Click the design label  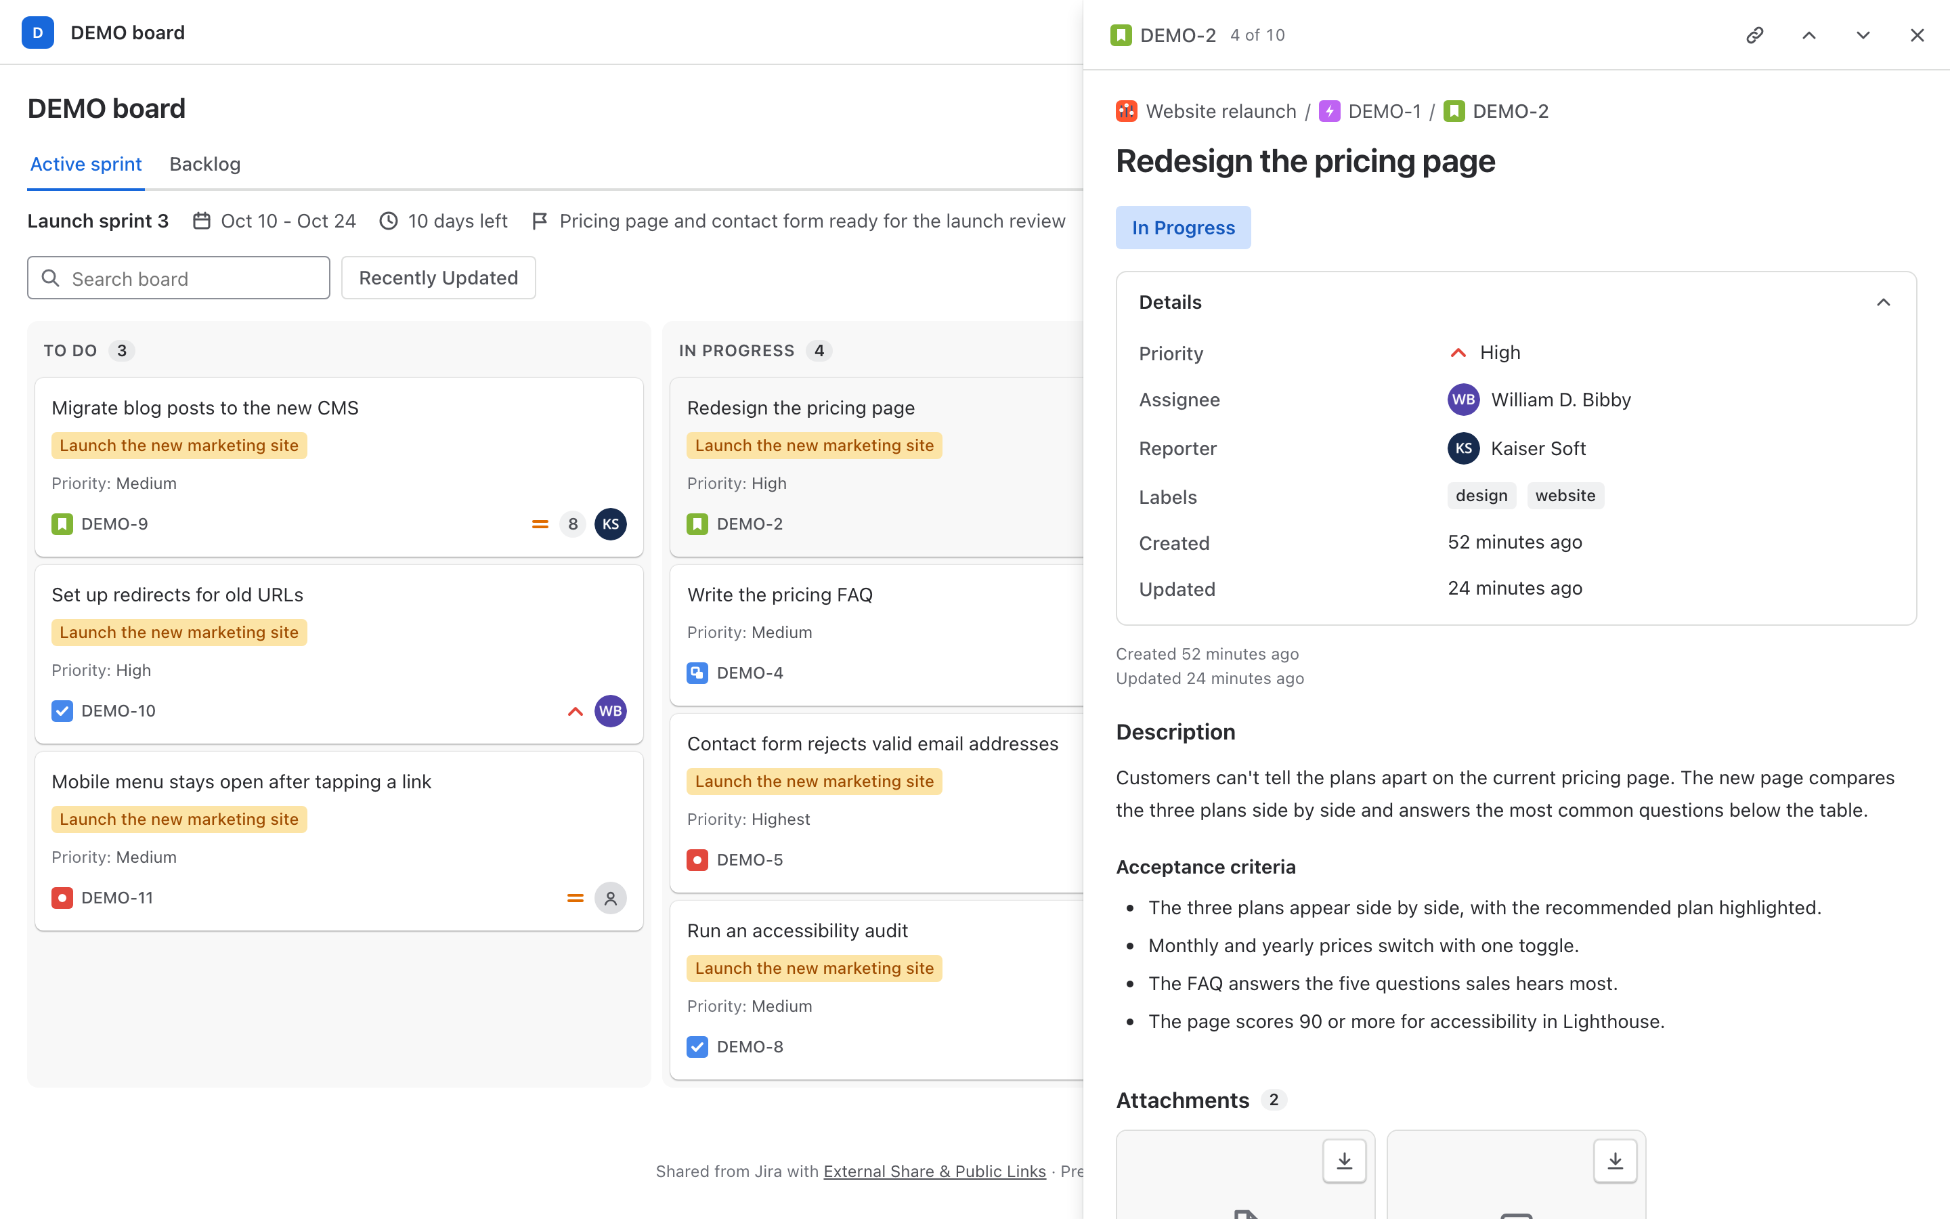point(1481,496)
